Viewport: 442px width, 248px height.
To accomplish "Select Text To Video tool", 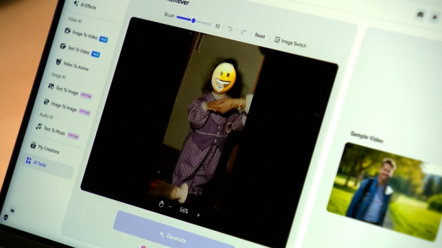I will click(x=80, y=50).
